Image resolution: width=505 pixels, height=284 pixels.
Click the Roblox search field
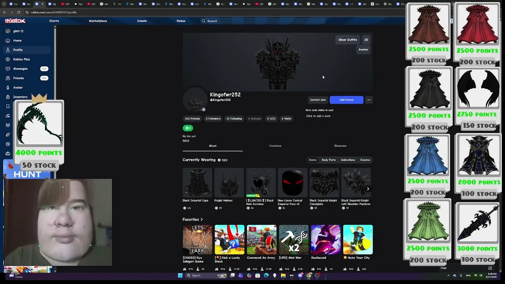[x=263, y=21]
